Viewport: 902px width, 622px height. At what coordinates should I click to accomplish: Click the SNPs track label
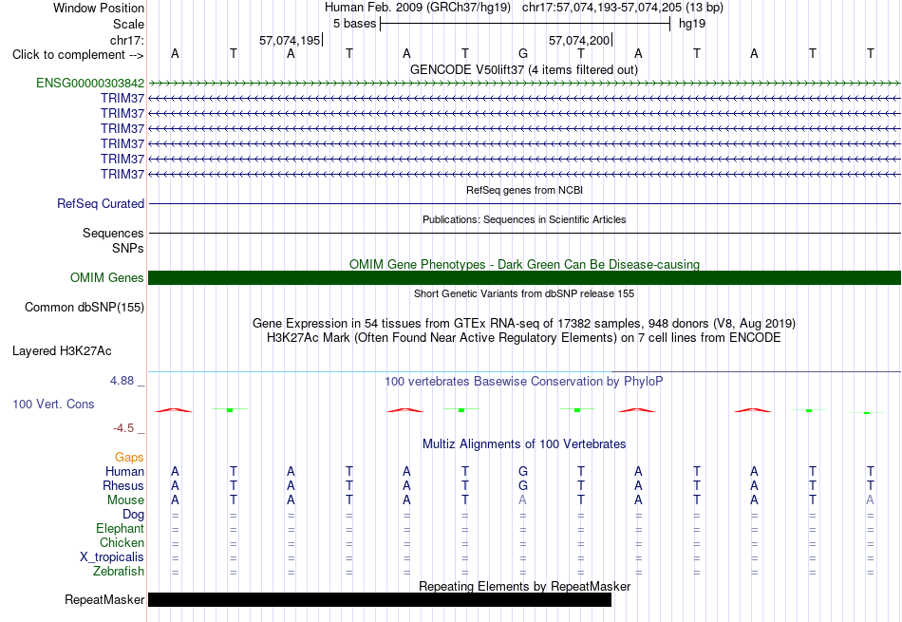tap(128, 248)
